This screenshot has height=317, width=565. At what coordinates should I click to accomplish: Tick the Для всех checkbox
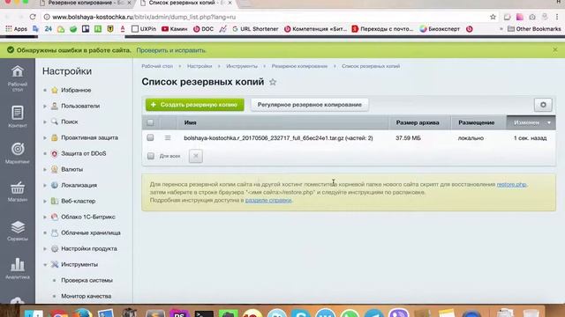(151, 156)
